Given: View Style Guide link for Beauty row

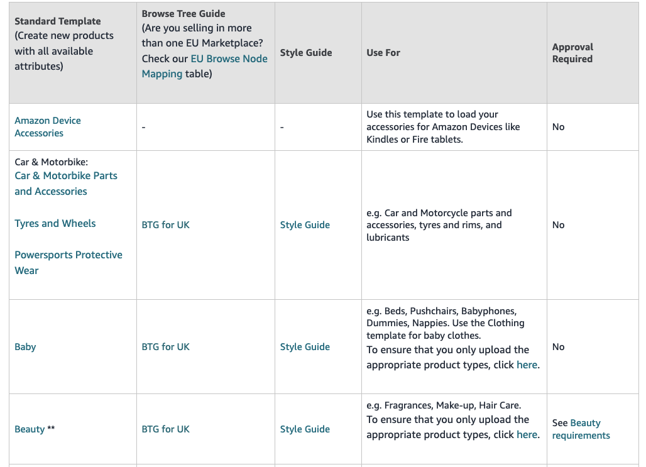Looking at the screenshot, I should pyautogui.click(x=305, y=429).
